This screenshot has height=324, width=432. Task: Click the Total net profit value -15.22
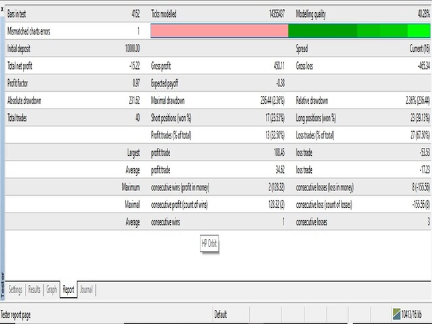click(134, 66)
